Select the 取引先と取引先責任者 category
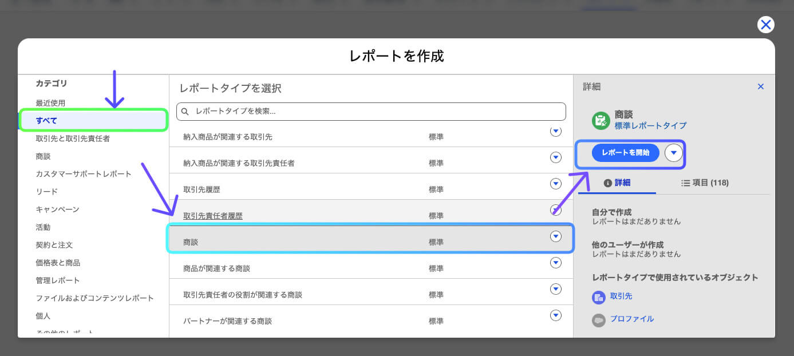Screen dimensions: 794x356 73,139
